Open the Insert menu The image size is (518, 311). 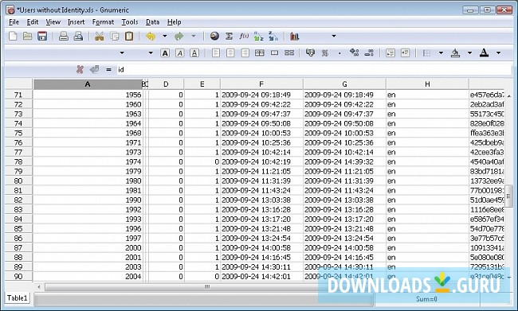pos(76,22)
